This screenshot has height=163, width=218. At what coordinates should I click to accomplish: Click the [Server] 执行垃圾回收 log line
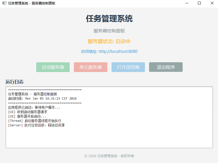pyautogui.click(x=36, y=125)
